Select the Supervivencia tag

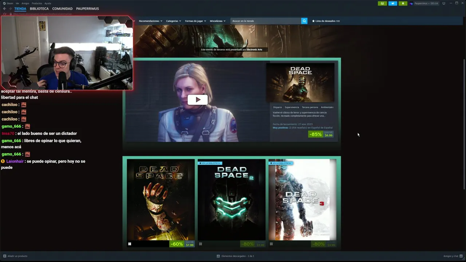tap(292, 107)
